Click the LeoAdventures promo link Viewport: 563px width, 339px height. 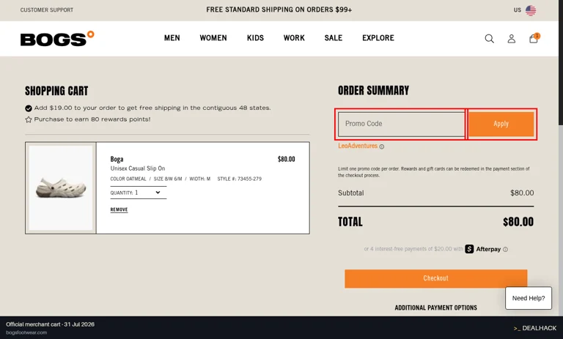click(358, 146)
